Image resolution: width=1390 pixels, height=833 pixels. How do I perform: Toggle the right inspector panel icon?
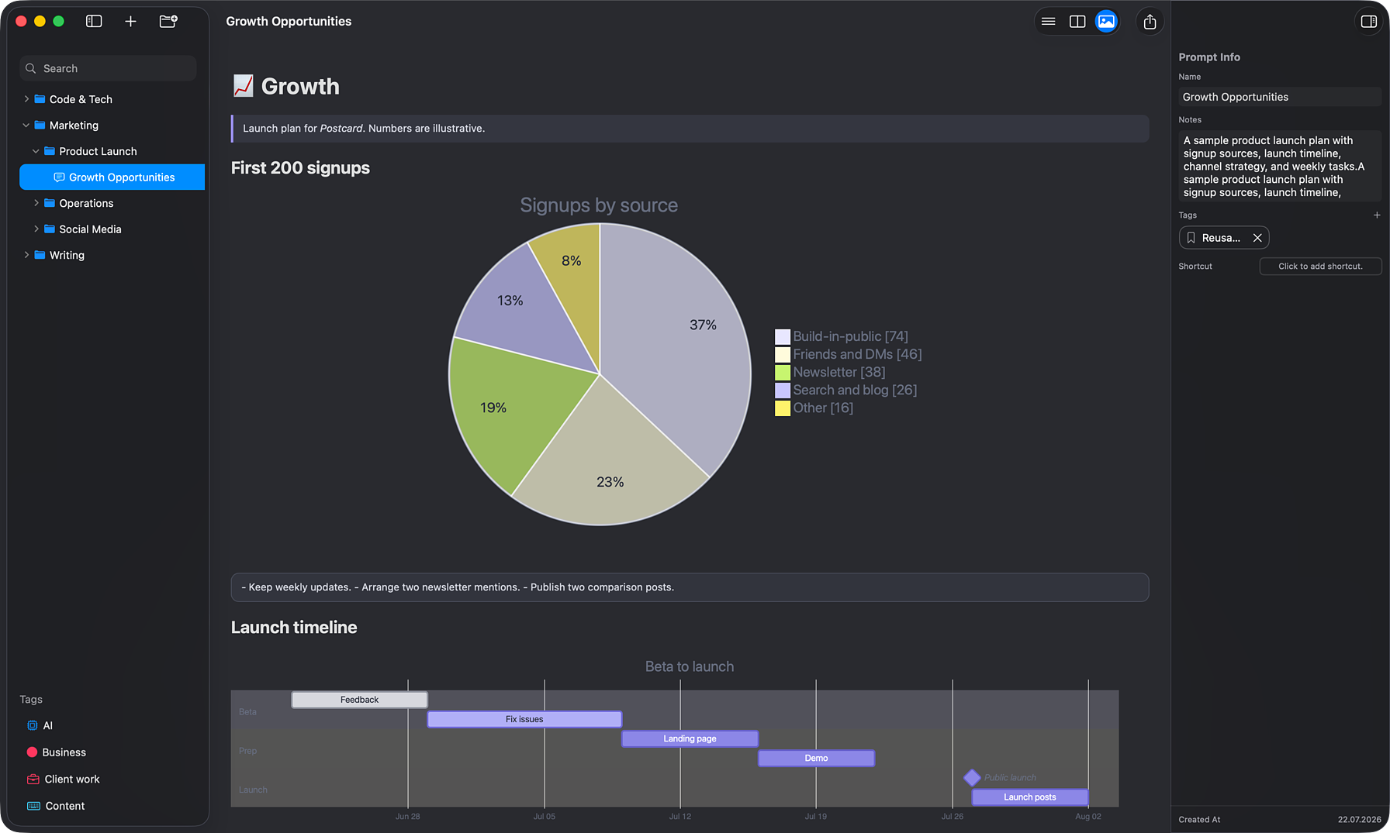(x=1369, y=22)
